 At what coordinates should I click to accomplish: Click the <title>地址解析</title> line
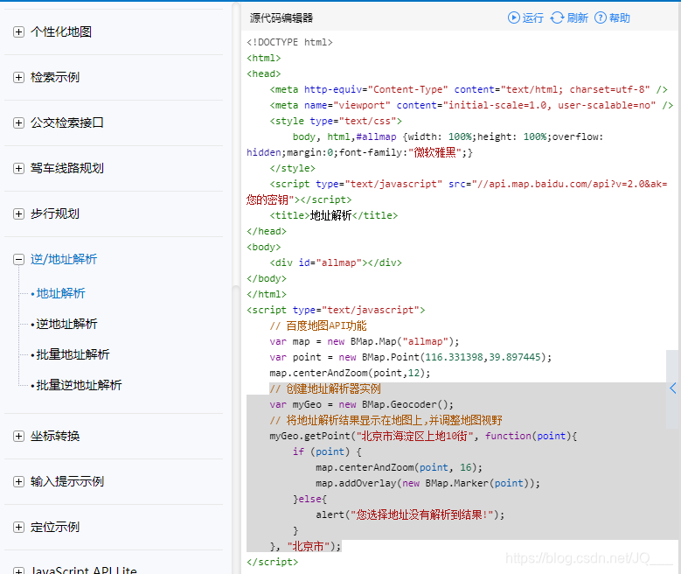point(334,215)
